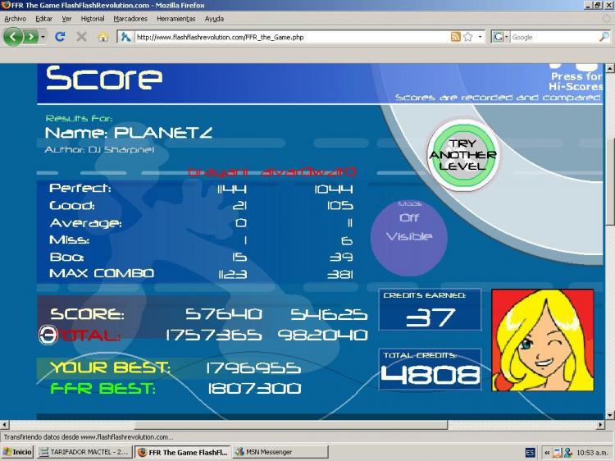Click the horizontal scrollbar at page bottom
This screenshot has height=461, width=615.
246,424
